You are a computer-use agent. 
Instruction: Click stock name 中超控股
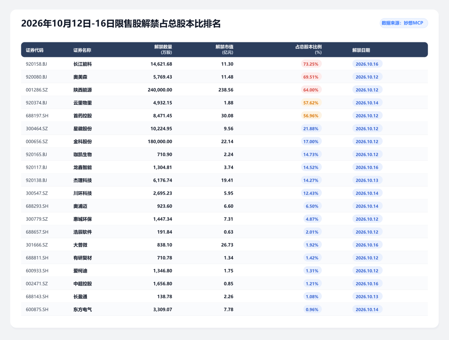pyautogui.click(x=82, y=283)
